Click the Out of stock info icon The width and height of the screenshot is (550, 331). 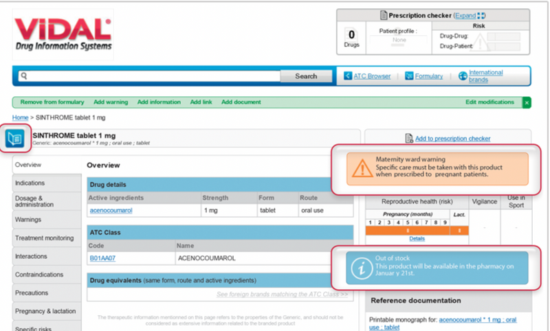362,269
